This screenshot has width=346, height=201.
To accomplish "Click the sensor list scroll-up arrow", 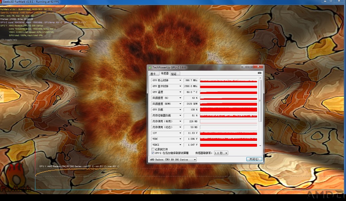I will [x=260, y=78].
